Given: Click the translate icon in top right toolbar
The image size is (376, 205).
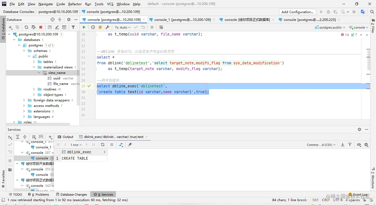Looking at the screenshot, I should click(x=363, y=12).
